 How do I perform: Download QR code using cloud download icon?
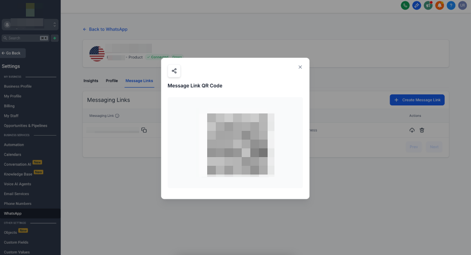tap(412, 130)
